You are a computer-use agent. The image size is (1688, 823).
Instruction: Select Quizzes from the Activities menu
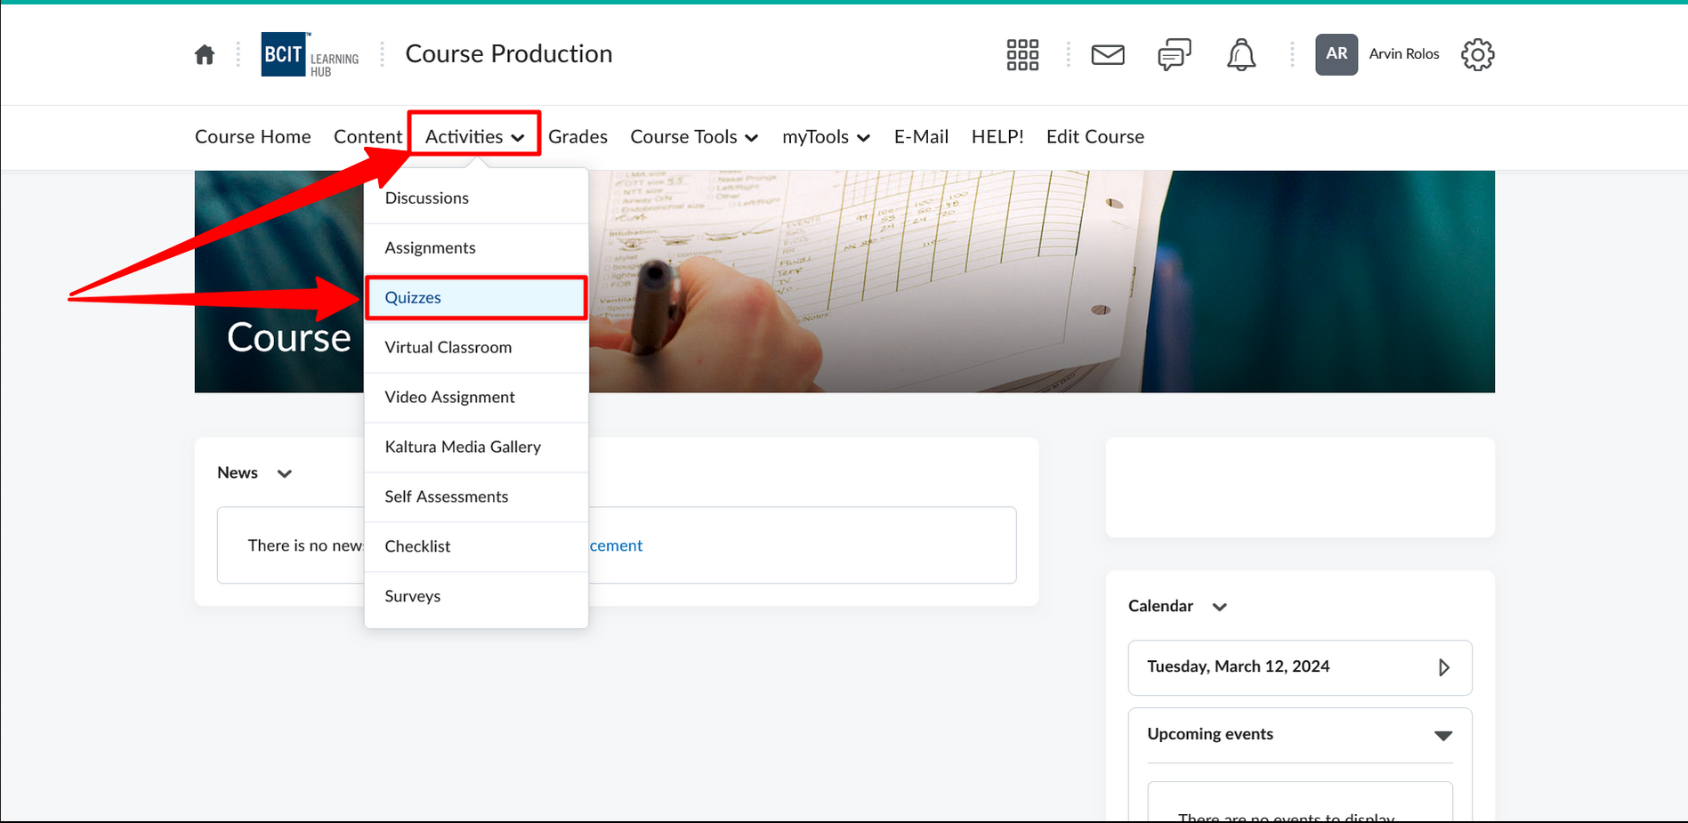coord(413,298)
